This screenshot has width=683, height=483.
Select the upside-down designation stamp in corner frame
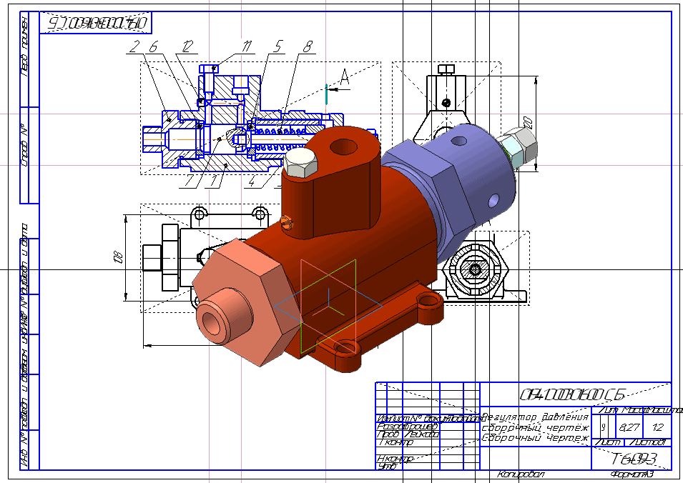97,22
